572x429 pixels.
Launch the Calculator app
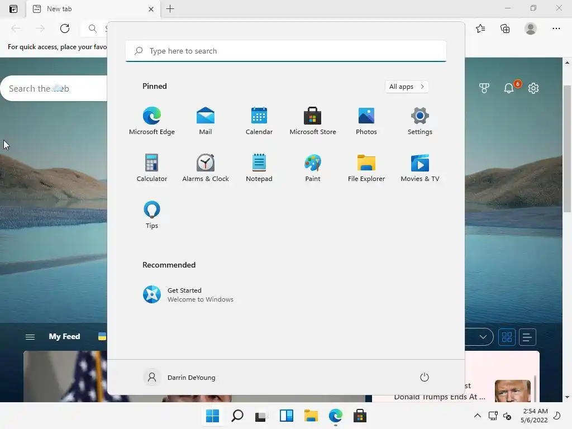coord(152,168)
